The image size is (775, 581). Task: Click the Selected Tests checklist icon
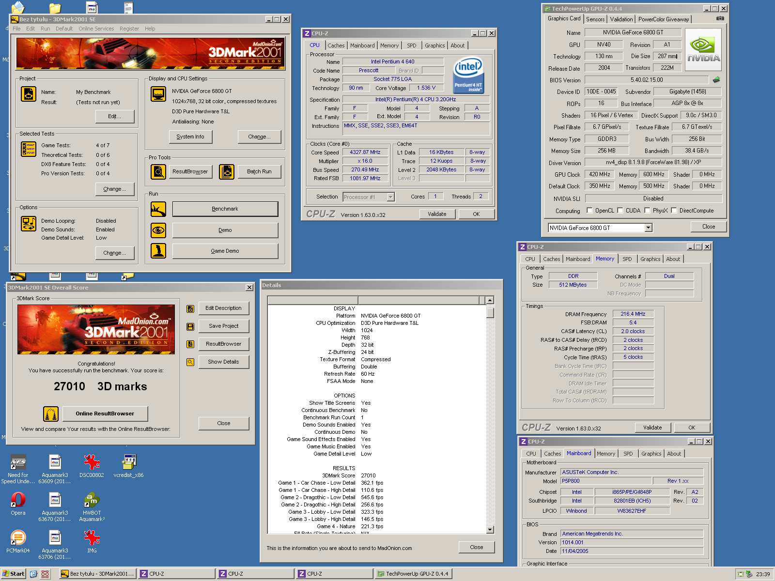(x=29, y=149)
